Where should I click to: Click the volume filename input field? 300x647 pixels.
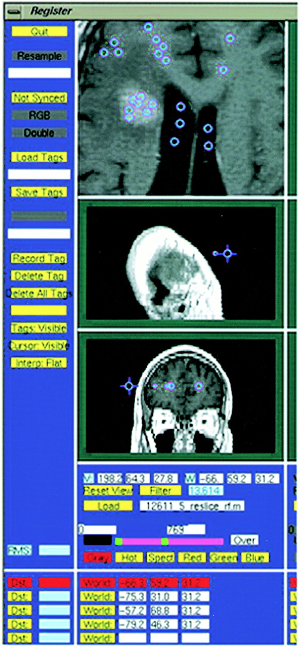(192, 506)
